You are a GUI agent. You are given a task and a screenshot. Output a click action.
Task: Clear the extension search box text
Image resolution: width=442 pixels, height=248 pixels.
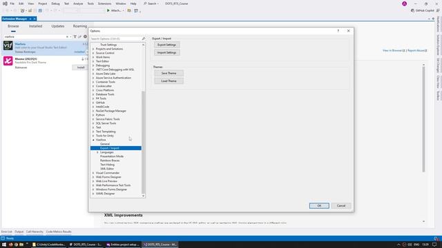click(x=67, y=37)
